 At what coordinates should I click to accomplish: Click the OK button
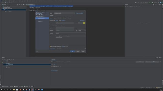(72, 51)
